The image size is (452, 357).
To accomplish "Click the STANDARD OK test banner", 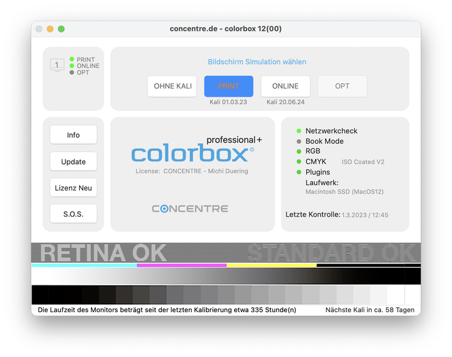I will point(331,253).
